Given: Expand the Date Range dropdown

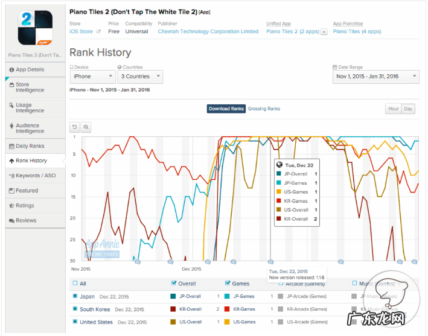Looking at the screenshot, I should (x=375, y=77).
